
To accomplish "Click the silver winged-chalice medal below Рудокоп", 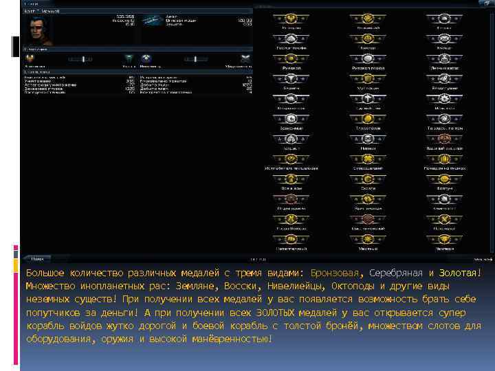I will point(291,79).
